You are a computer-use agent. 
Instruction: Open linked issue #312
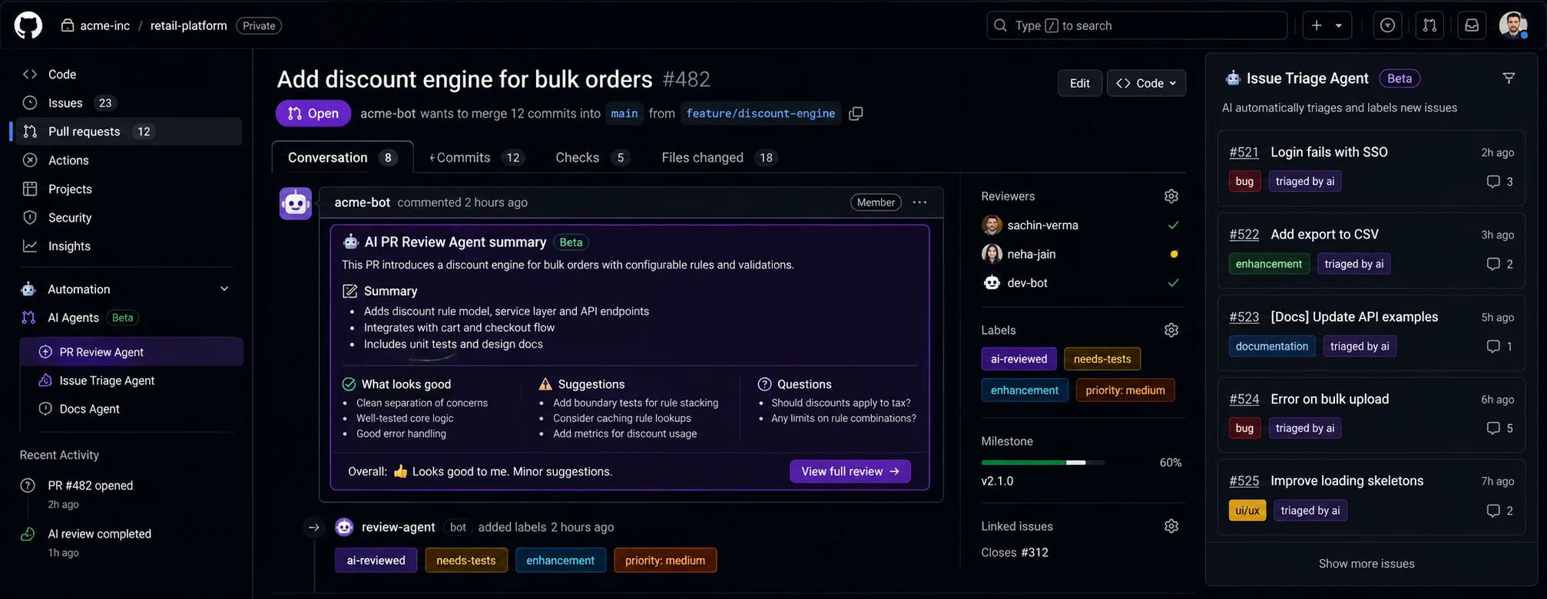(1034, 552)
